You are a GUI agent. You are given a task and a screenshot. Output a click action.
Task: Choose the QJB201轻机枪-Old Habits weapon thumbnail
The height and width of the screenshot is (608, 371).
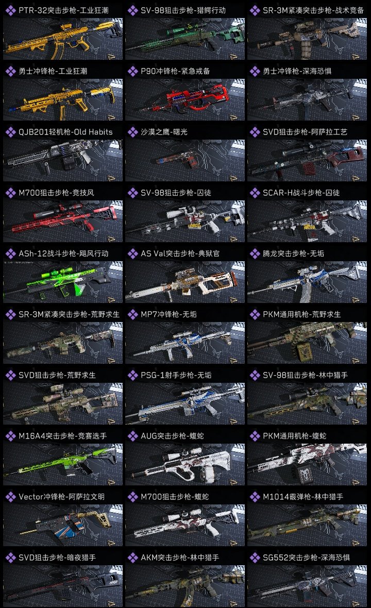63,161
